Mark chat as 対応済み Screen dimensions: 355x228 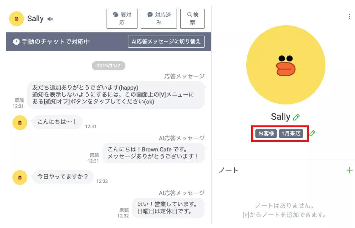159,19
